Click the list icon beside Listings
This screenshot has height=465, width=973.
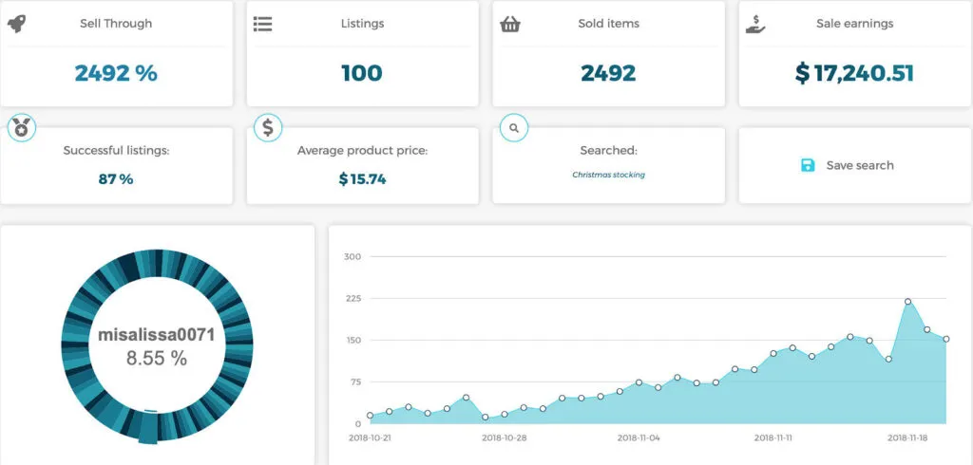(x=262, y=24)
